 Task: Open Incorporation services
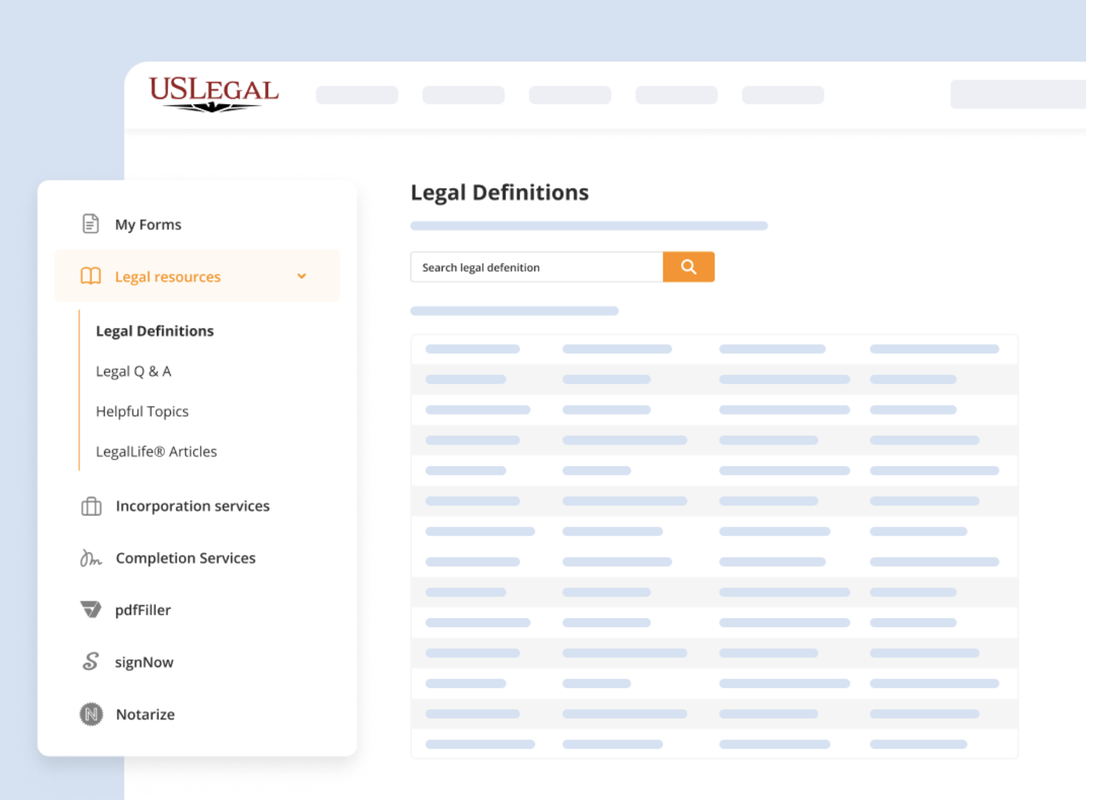click(192, 506)
